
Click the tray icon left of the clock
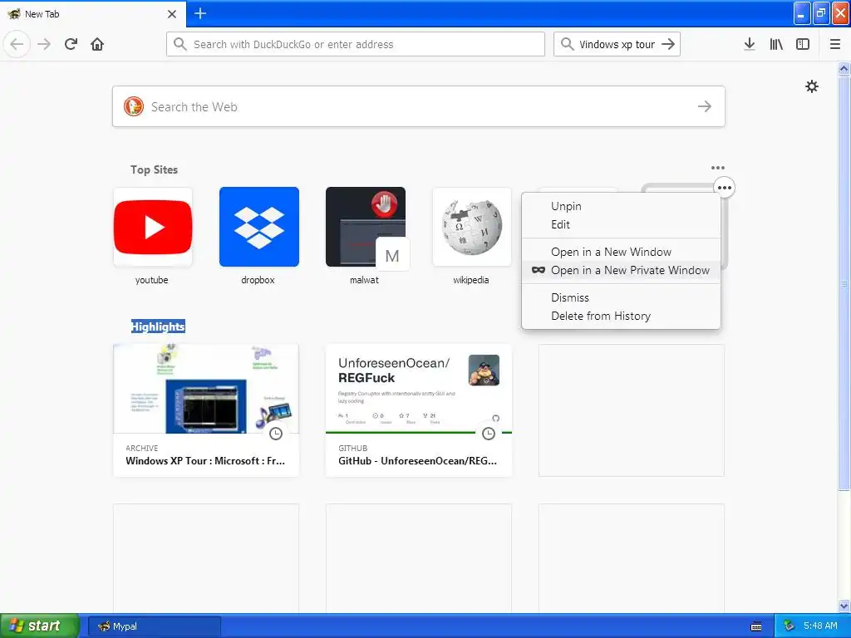789,626
